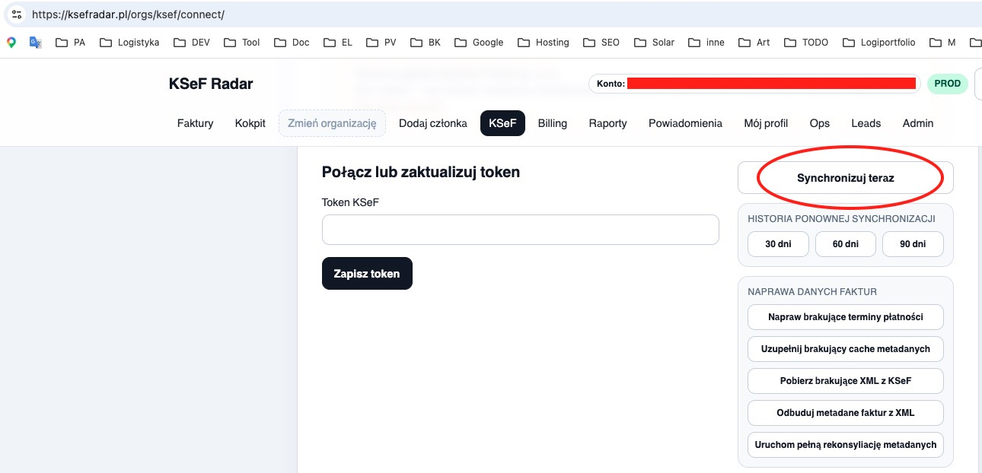
Task: Click the site info icon in address bar
Action: 17,14
